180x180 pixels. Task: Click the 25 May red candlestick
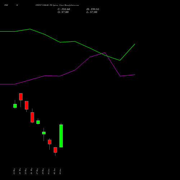pos(27,105)
